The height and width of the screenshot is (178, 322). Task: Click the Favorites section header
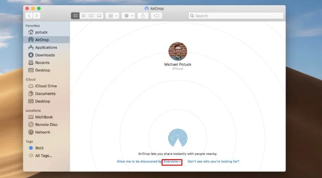33,26
